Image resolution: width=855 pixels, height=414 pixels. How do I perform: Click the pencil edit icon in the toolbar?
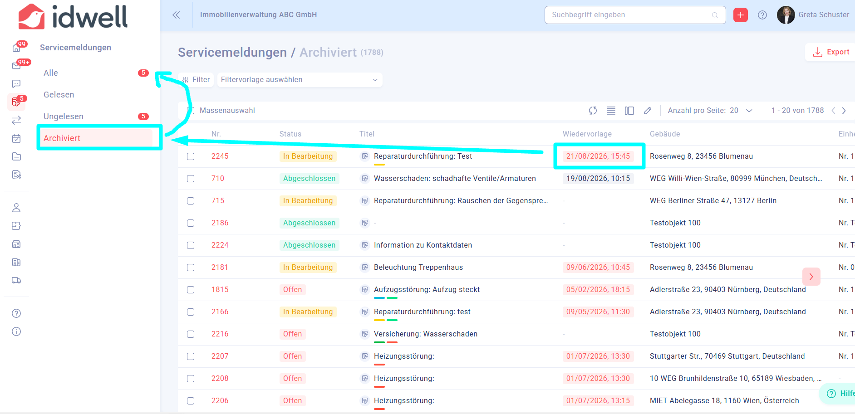point(648,111)
